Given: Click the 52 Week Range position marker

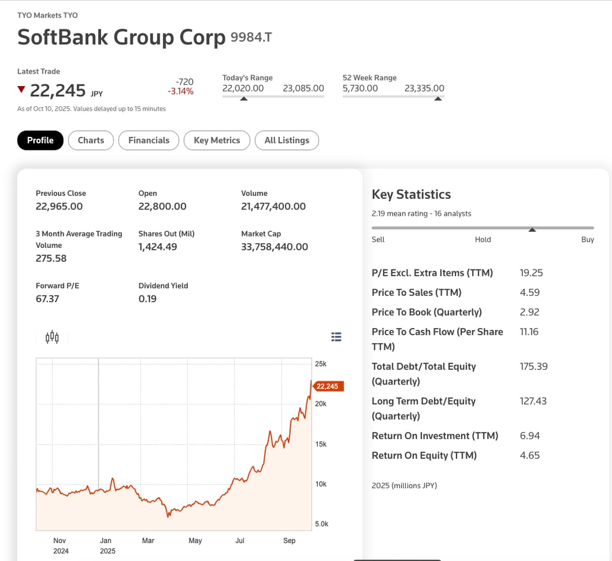Looking at the screenshot, I should (438, 99).
